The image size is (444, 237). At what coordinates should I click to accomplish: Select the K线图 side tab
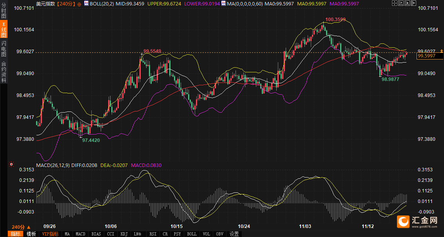coord(4,29)
